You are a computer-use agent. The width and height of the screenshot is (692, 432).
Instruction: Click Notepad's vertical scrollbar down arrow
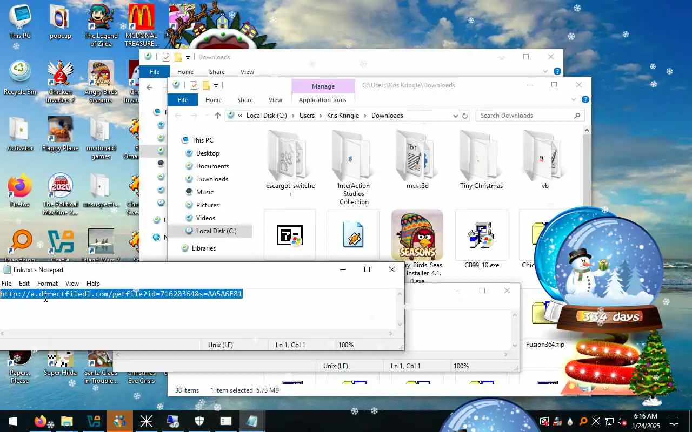(400, 325)
